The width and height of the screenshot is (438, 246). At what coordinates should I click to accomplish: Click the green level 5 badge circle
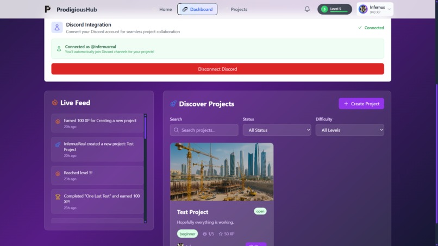324,9
